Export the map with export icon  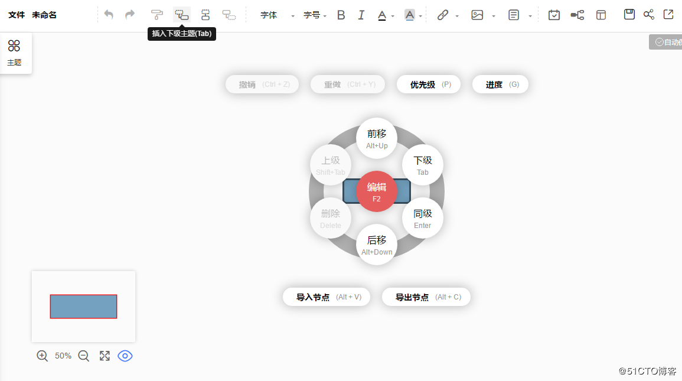(x=668, y=14)
